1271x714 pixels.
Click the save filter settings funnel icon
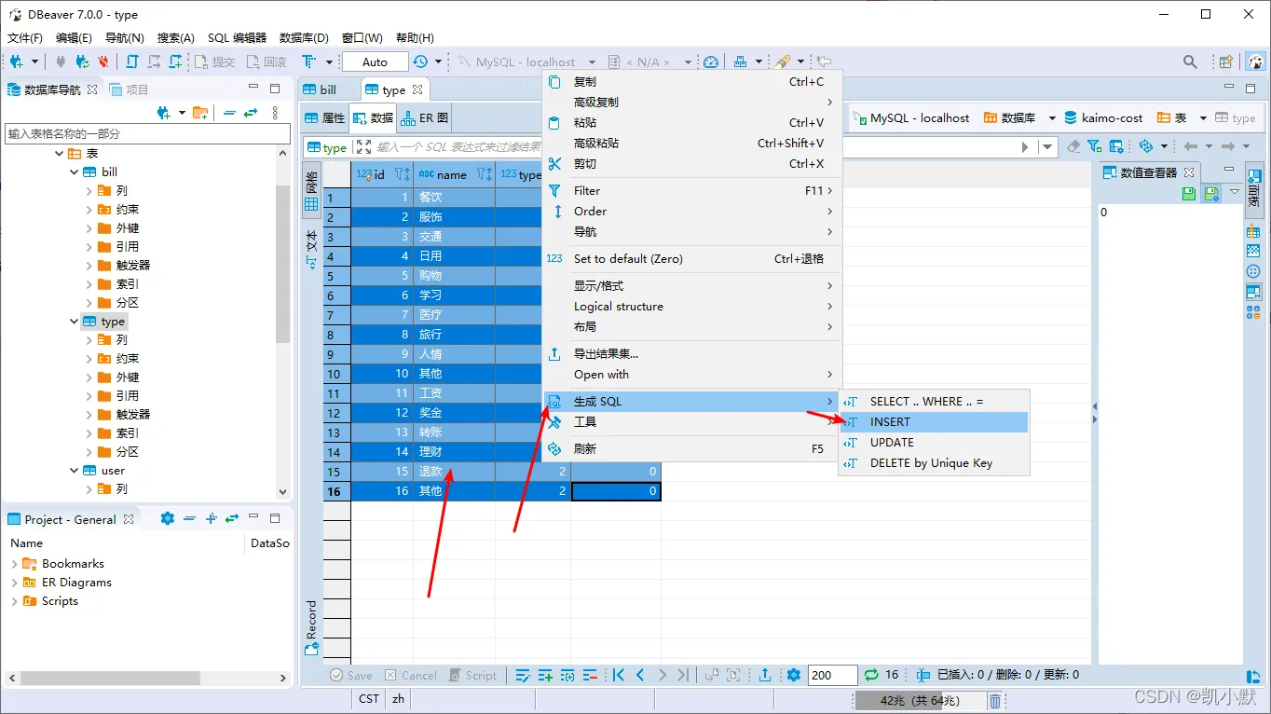click(x=1095, y=146)
